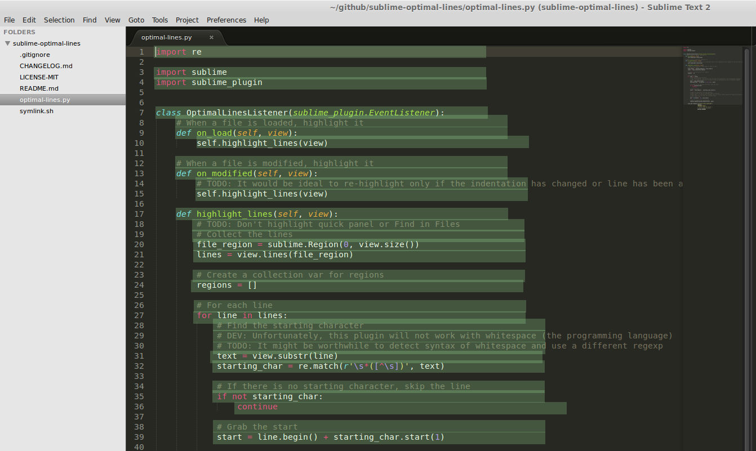
Task: Click line number 17 in the gutter
Action: point(139,214)
